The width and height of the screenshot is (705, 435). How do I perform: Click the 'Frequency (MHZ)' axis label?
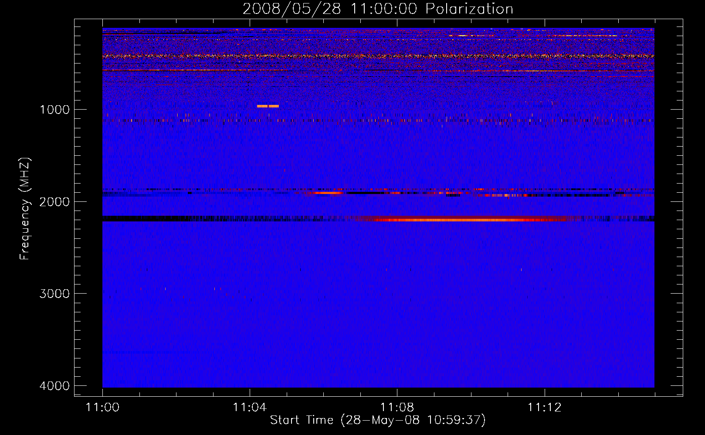tap(25, 209)
